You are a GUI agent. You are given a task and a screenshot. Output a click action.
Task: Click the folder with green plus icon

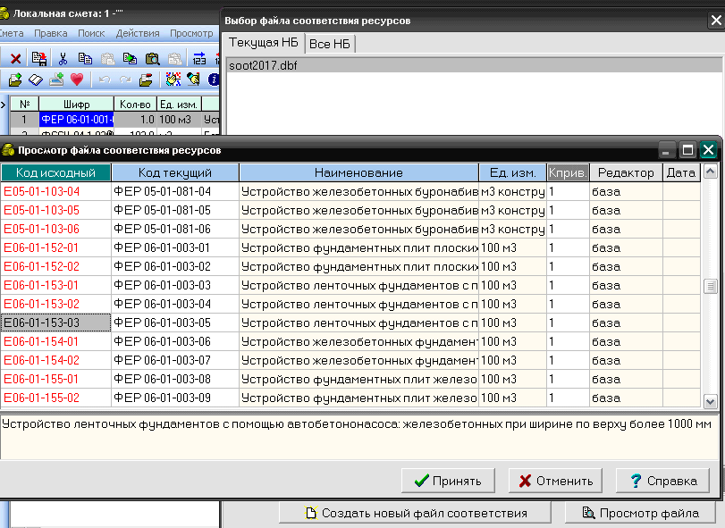click(x=15, y=80)
